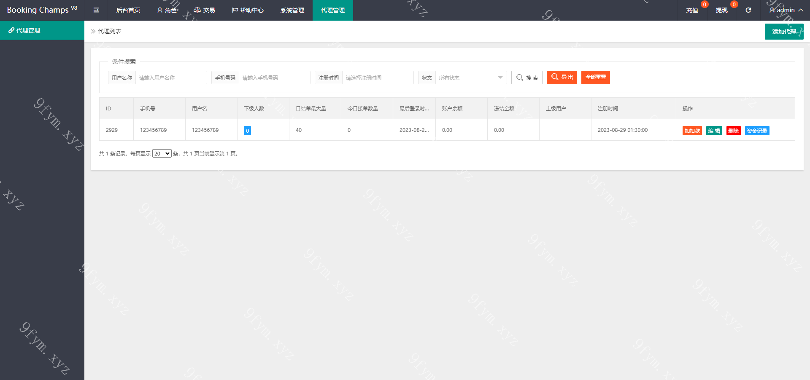Click the 搜索 button
Screen dimensions: 810x380
pyautogui.click(x=527, y=78)
